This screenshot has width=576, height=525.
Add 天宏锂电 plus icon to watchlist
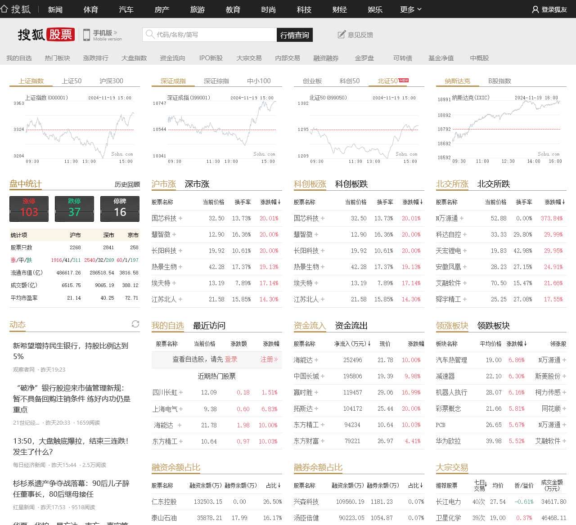click(x=465, y=251)
